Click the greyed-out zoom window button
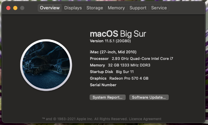The width and height of the screenshot is (208, 125). (22, 8)
